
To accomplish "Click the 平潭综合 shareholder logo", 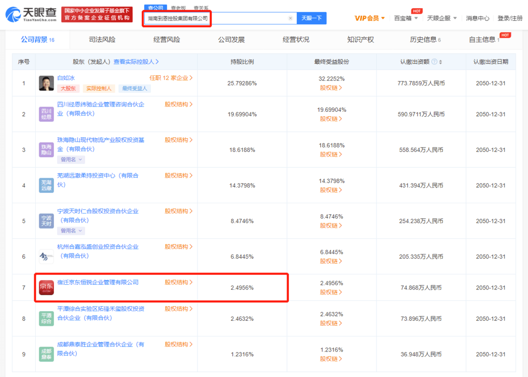I will [x=46, y=318].
